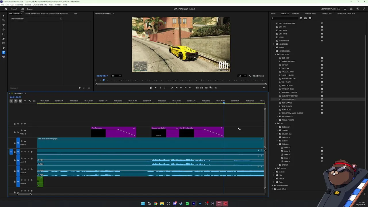Step back one frame in Program monitor

(177, 88)
